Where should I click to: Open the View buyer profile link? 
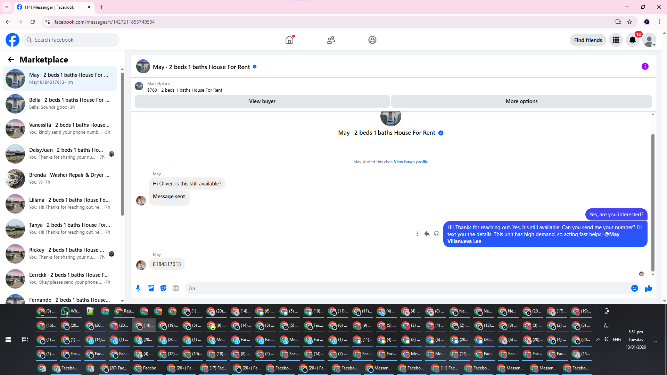point(411,162)
